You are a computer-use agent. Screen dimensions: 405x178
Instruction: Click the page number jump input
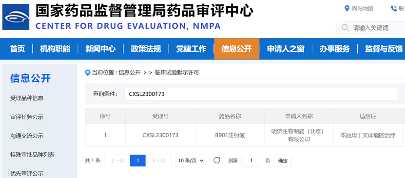click(251, 161)
